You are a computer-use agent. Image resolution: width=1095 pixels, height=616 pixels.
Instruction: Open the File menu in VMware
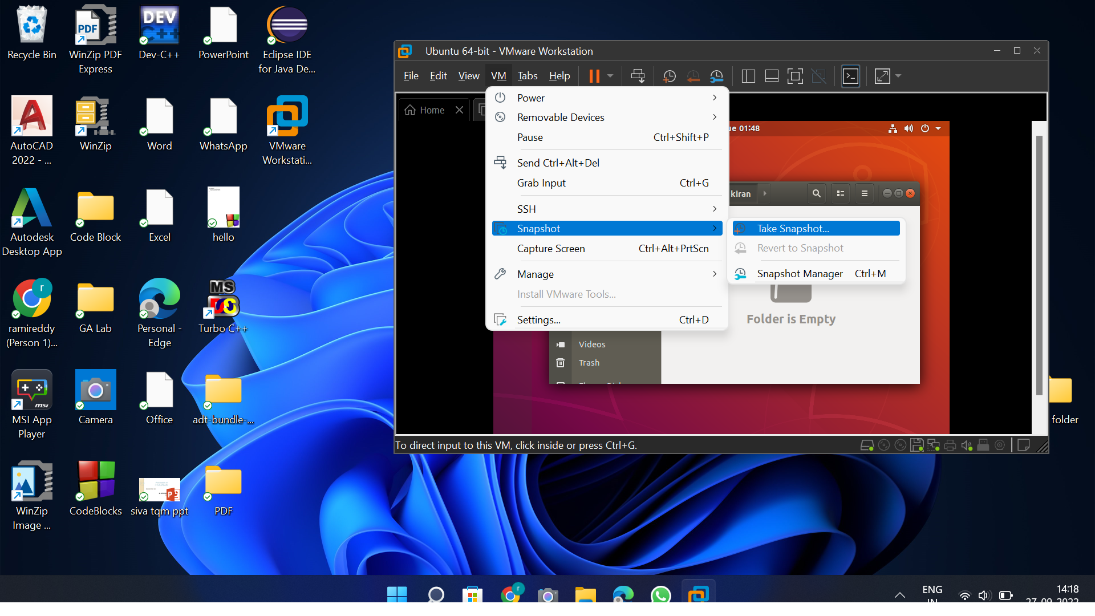point(411,76)
